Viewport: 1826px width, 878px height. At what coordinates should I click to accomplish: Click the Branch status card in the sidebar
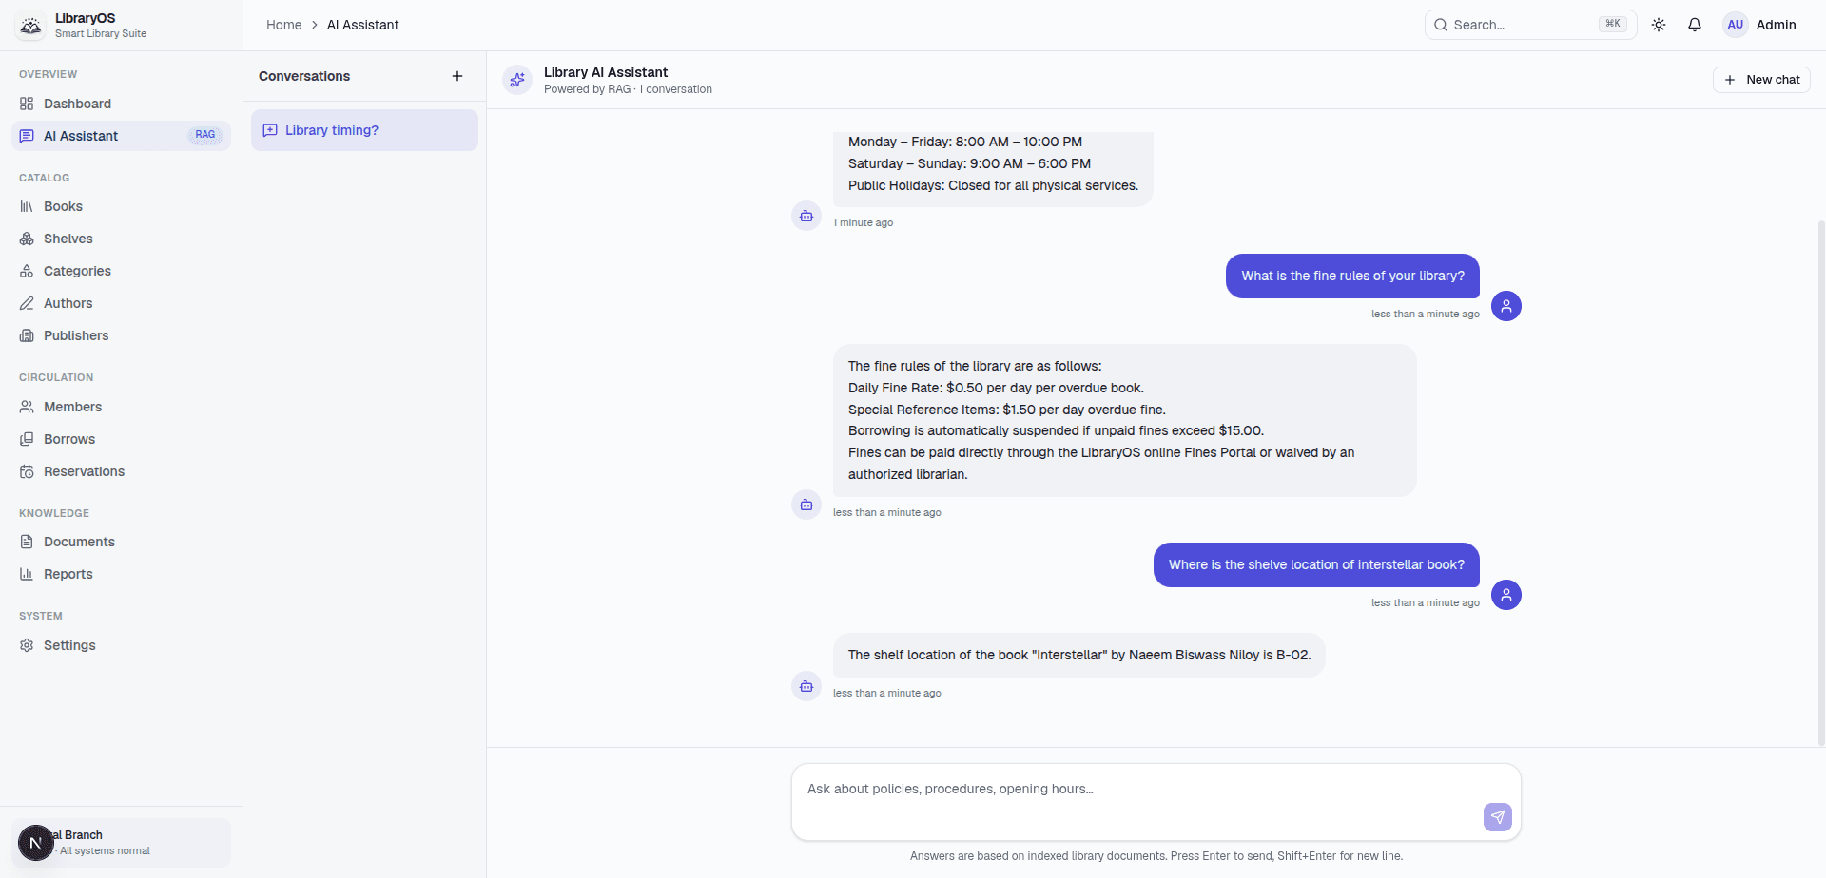[x=121, y=843]
